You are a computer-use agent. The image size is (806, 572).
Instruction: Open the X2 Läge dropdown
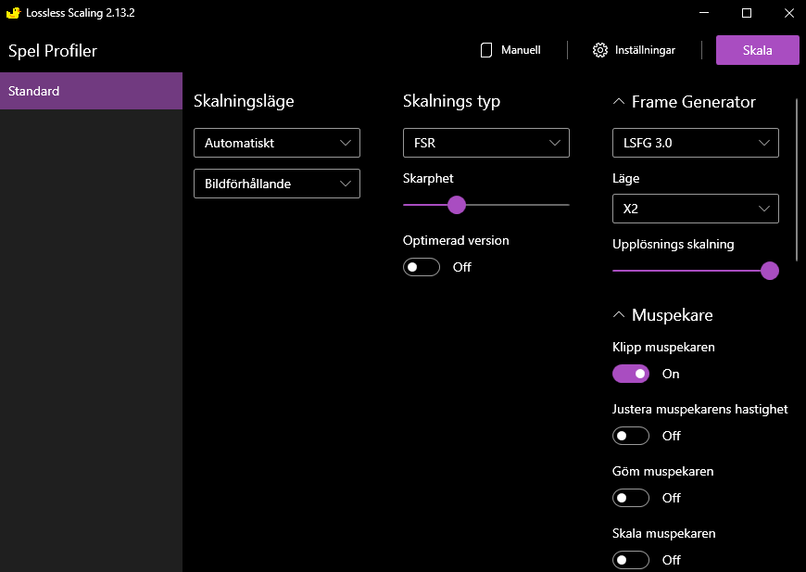(696, 209)
